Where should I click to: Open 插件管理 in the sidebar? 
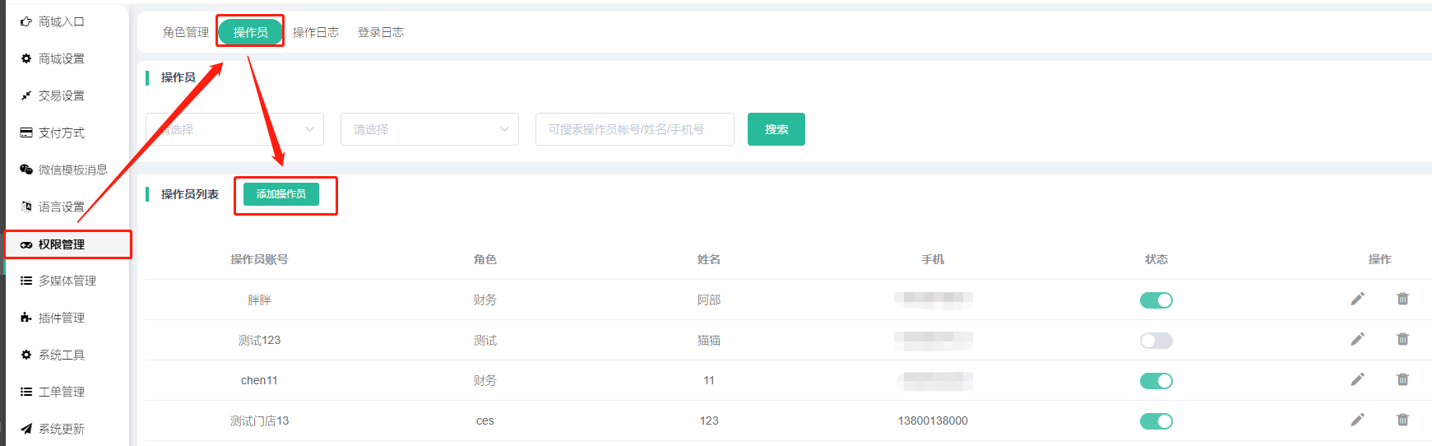pyautogui.click(x=62, y=318)
